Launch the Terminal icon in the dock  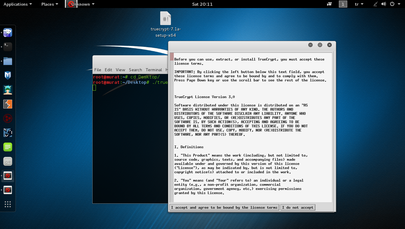point(8,47)
